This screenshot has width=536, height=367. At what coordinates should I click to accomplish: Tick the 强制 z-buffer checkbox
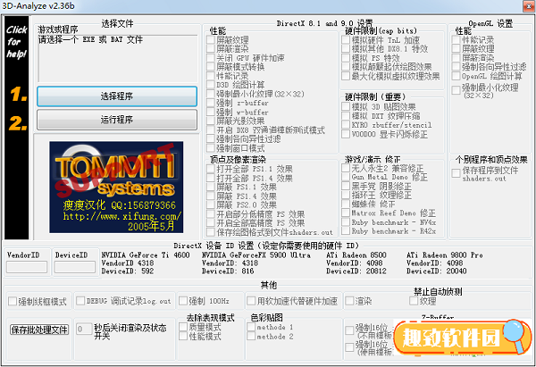click(212, 103)
